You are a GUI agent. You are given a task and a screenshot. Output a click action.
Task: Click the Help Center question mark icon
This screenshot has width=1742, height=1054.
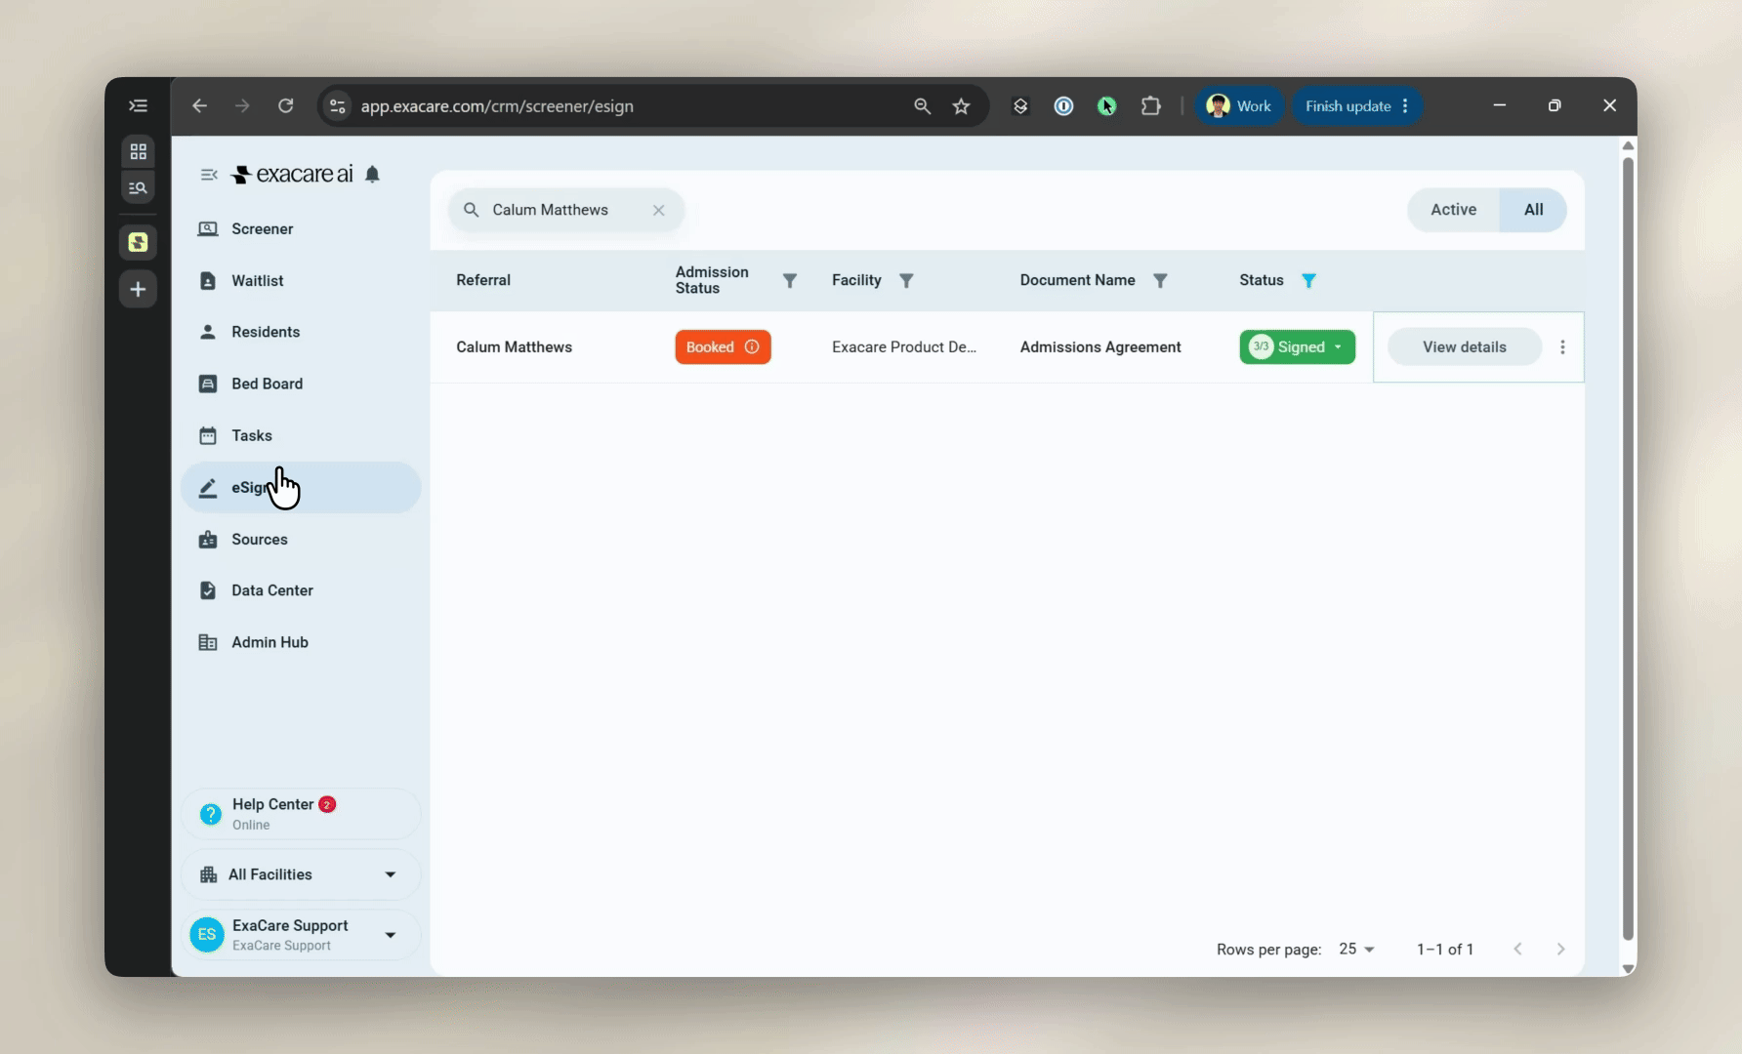coord(211,814)
